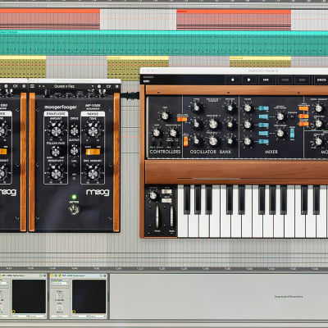This screenshot has height=328, width=328.
Task: Toggle the orange oscillator modulation switch
Action: click(182, 119)
